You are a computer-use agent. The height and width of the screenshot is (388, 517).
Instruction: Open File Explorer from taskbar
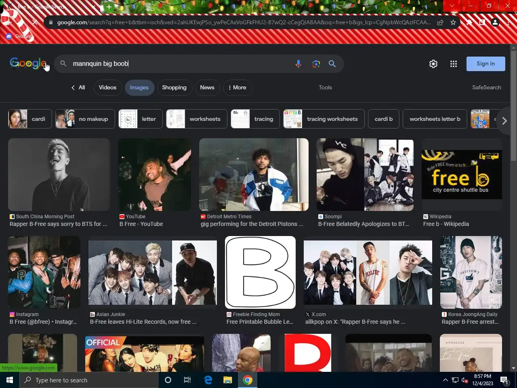228,380
